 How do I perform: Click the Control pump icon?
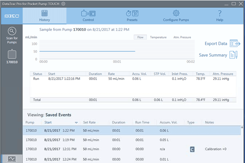tap(84, 13)
